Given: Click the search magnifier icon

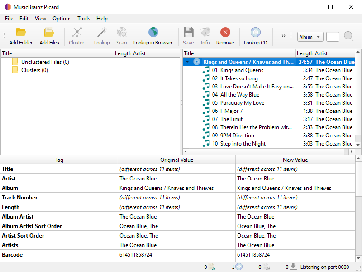Looking at the screenshot, I should [x=348, y=37].
